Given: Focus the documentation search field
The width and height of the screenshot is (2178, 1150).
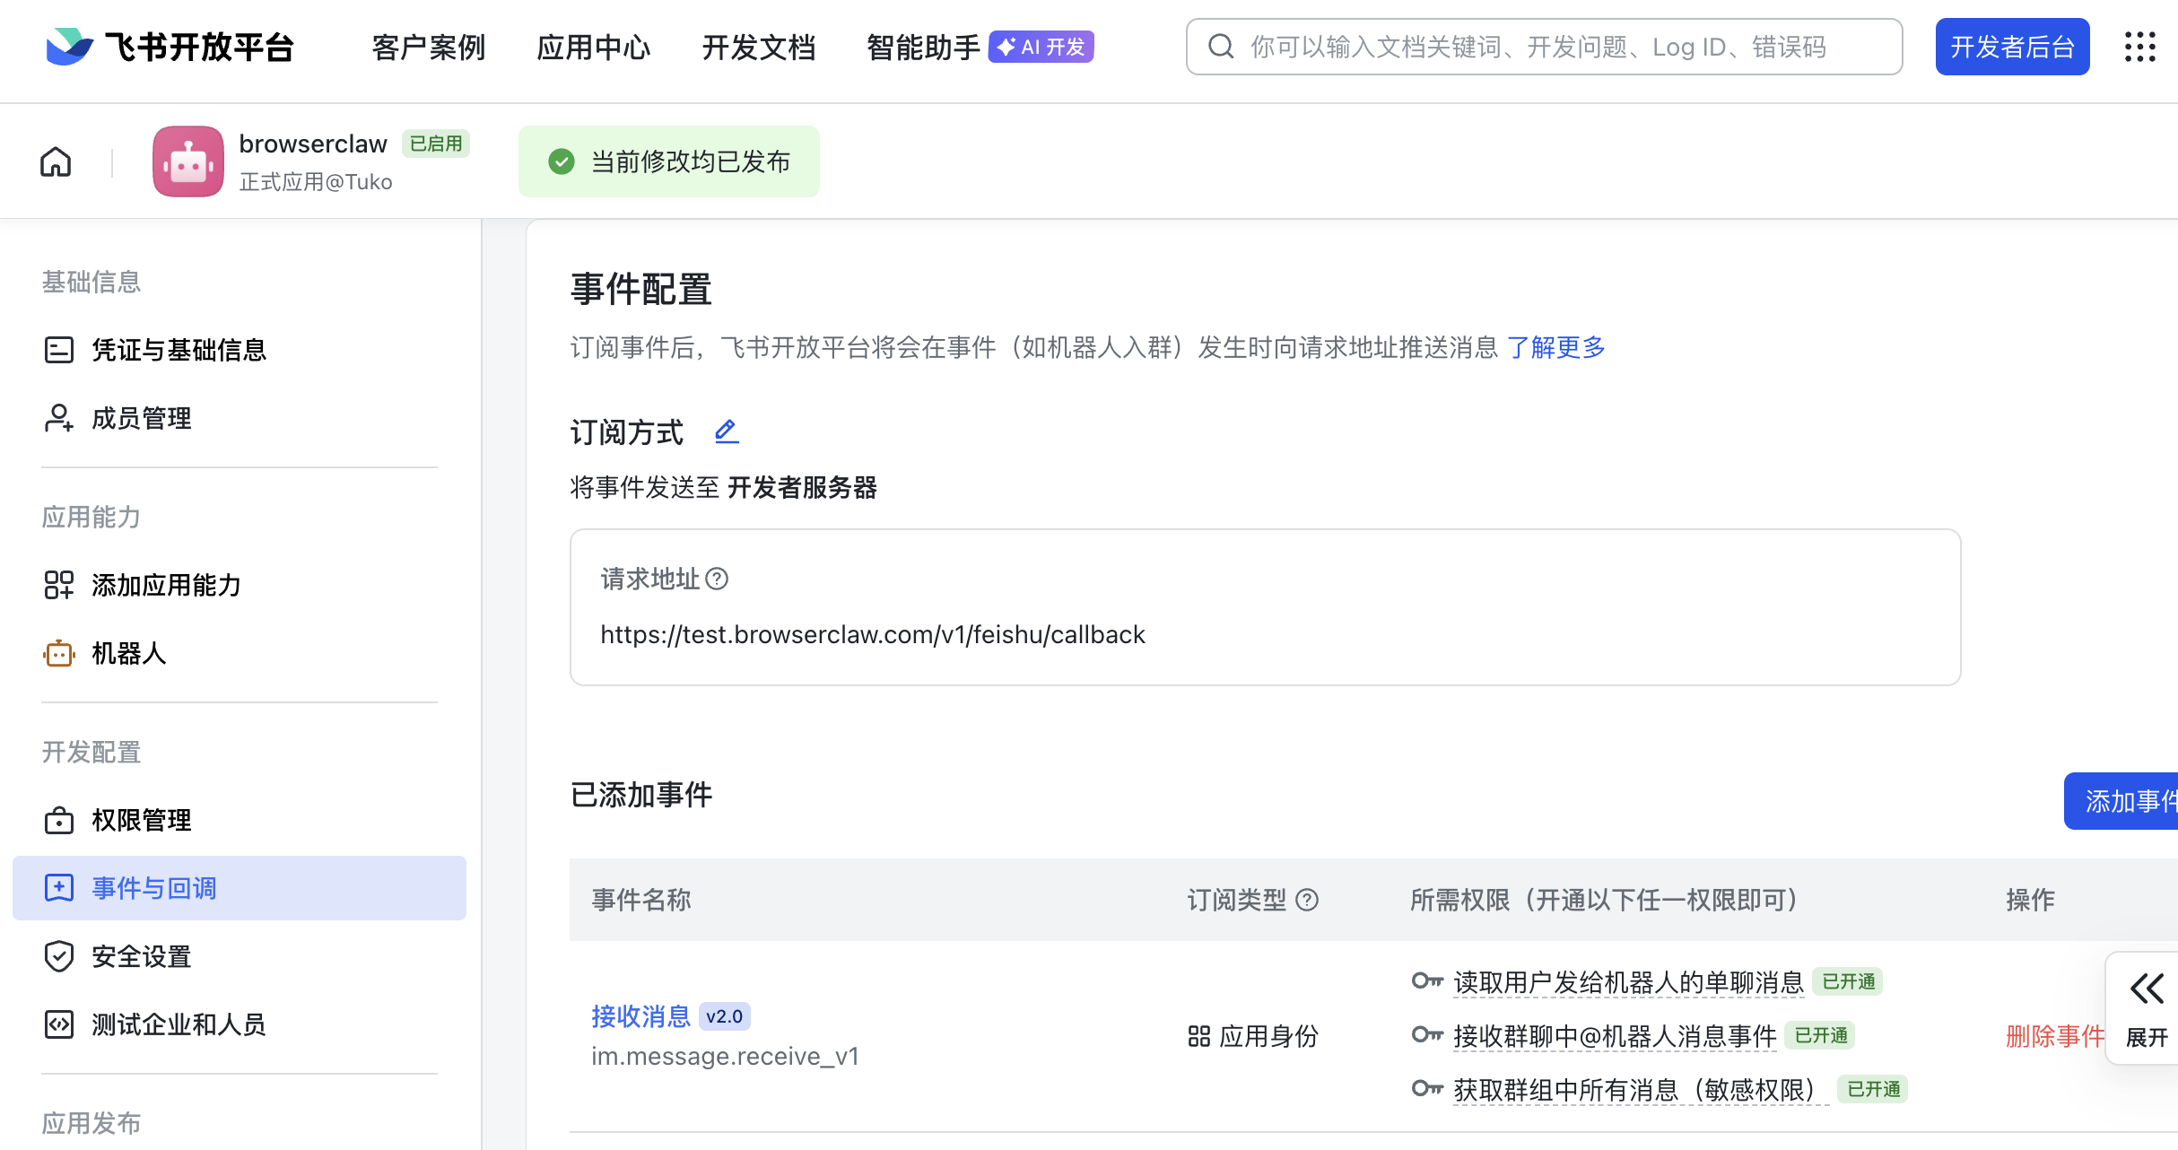Looking at the screenshot, I should click(x=1544, y=47).
